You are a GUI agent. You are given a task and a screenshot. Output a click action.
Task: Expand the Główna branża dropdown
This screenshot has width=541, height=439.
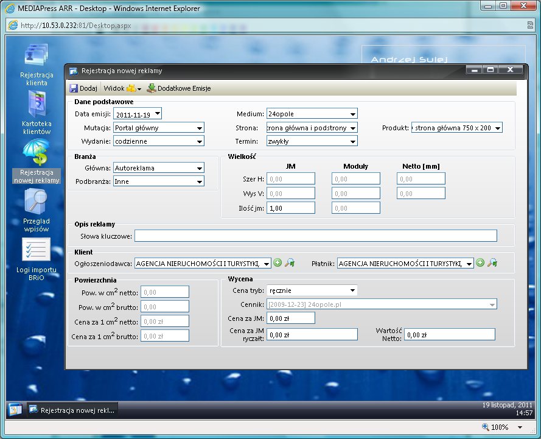point(200,169)
